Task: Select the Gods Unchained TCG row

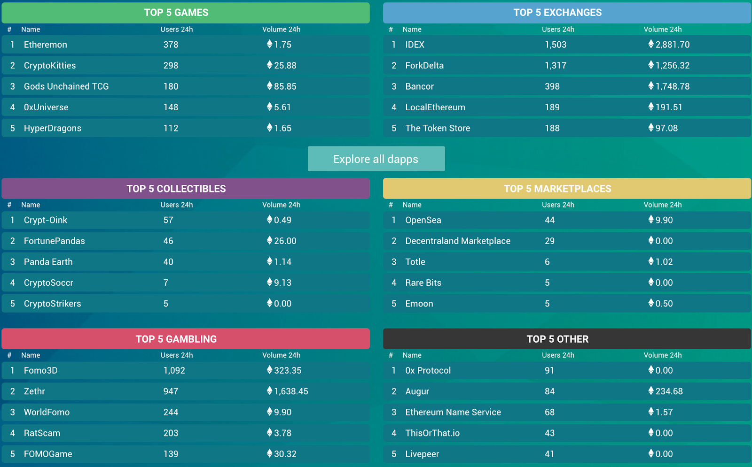Action: 66,86
